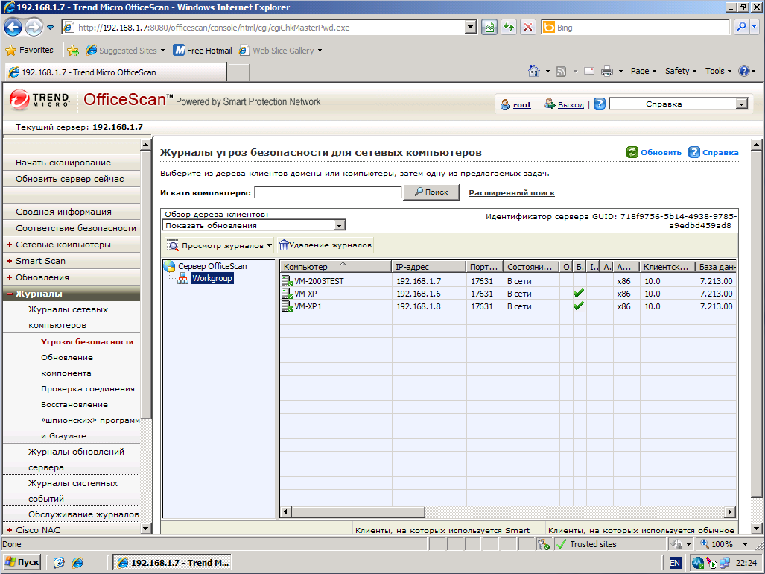Open the Safety menu
Viewport: 765px width, 574px height.
(x=681, y=72)
